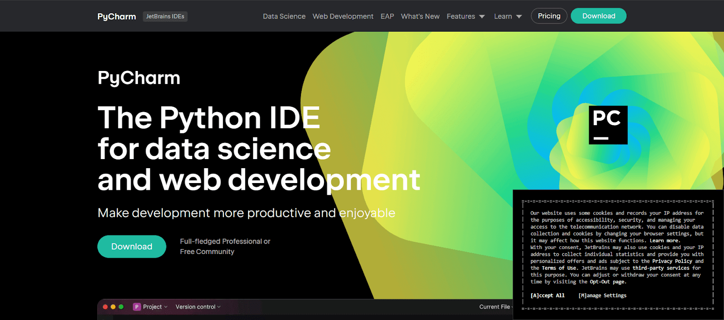The height and width of the screenshot is (320, 724).
Task: Click the yellow minimize dot in IDE preview
Action: [113, 307]
